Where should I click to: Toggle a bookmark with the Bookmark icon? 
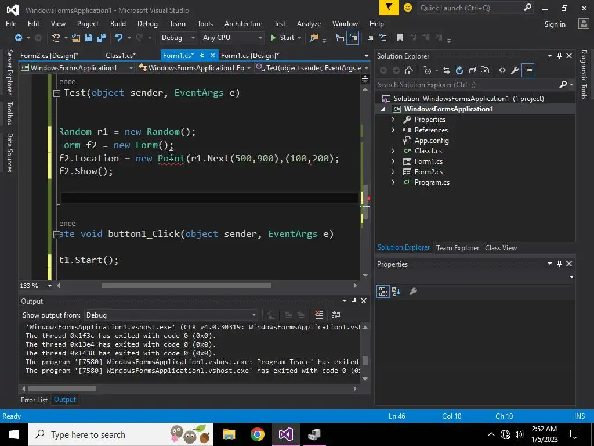click(x=400, y=38)
